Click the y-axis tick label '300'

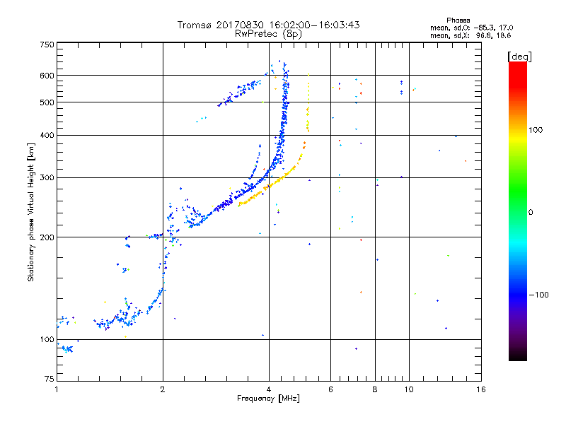pyautogui.click(x=47, y=177)
